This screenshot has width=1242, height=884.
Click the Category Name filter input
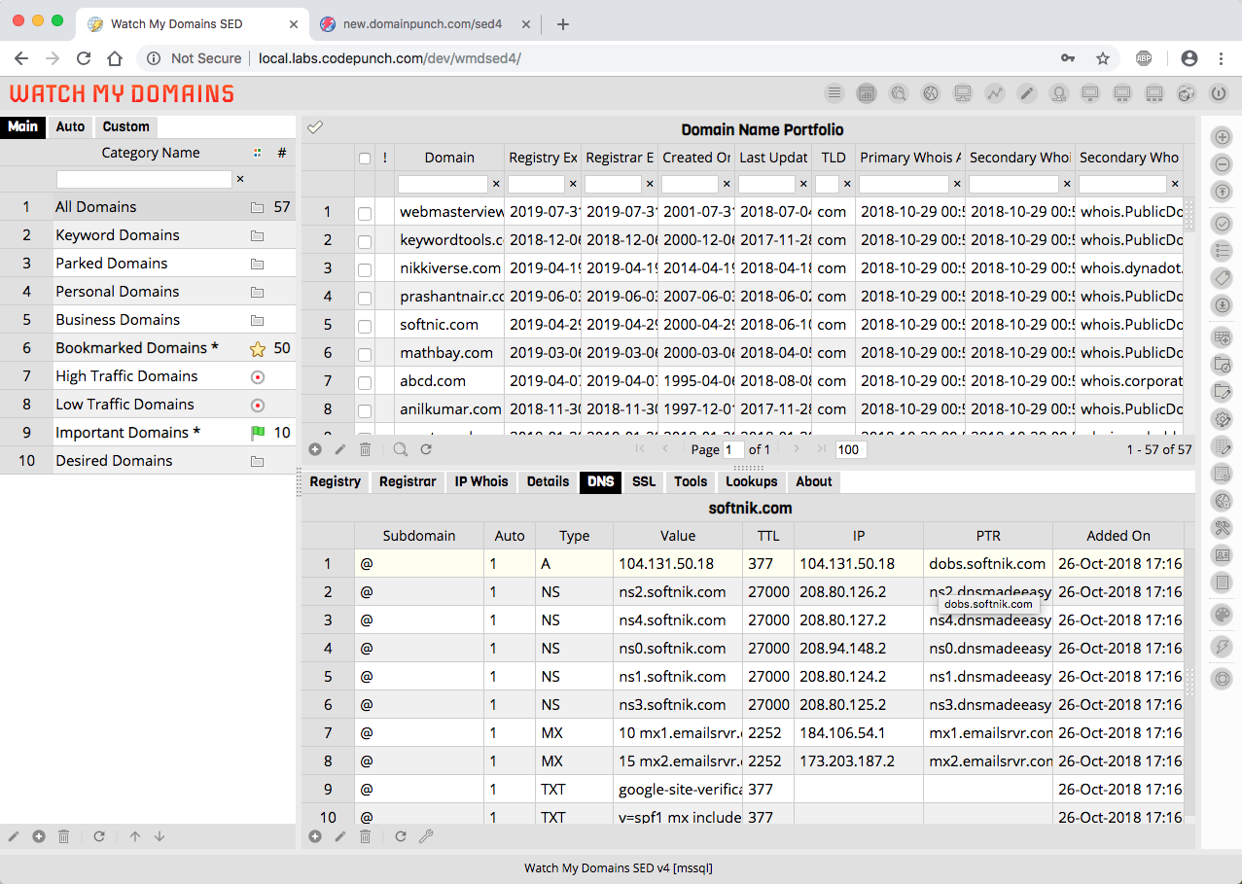[144, 179]
